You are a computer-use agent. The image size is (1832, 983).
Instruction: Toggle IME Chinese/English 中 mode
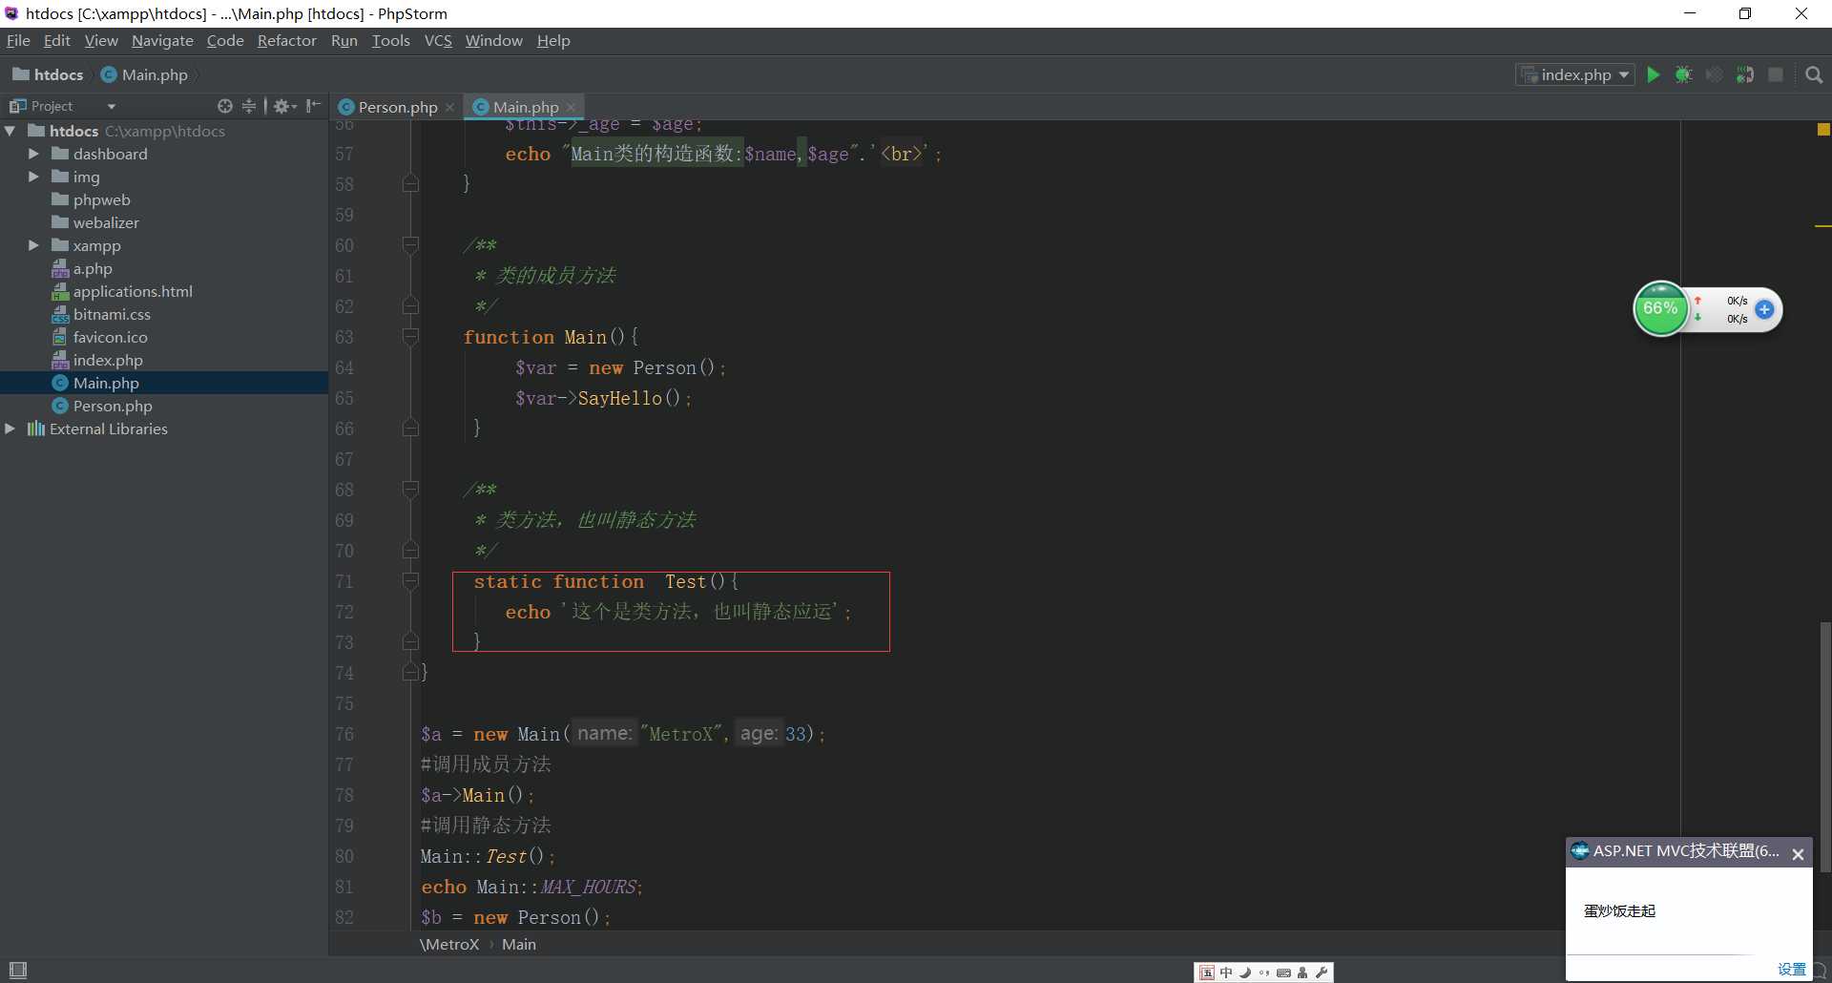tap(1226, 973)
